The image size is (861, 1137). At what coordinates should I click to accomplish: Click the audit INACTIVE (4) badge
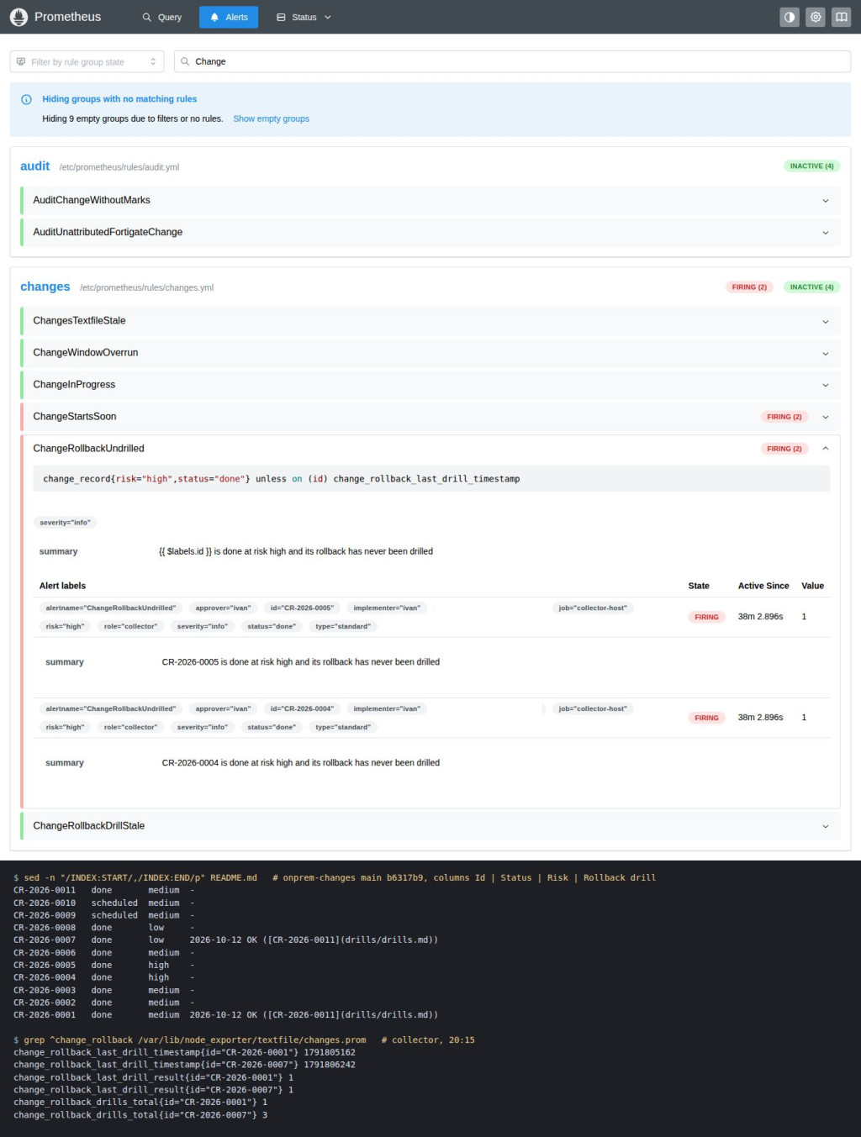[x=811, y=166]
